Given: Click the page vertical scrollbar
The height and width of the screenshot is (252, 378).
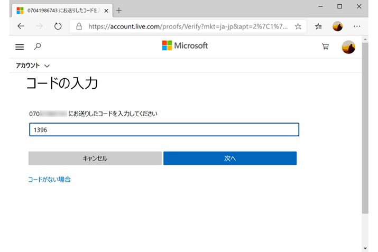Looking at the screenshot, I should coord(365,132).
